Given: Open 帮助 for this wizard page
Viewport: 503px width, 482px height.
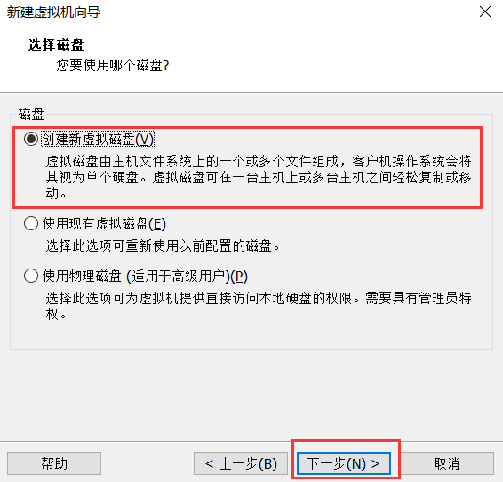Looking at the screenshot, I should pos(54,463).
